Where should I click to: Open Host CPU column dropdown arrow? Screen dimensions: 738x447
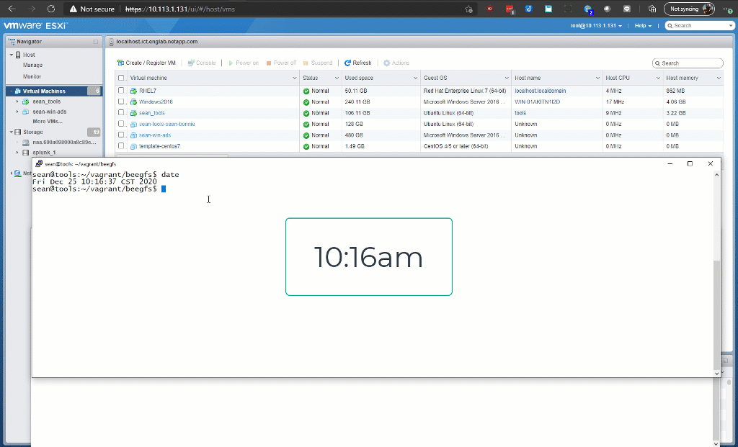point(659,78)
